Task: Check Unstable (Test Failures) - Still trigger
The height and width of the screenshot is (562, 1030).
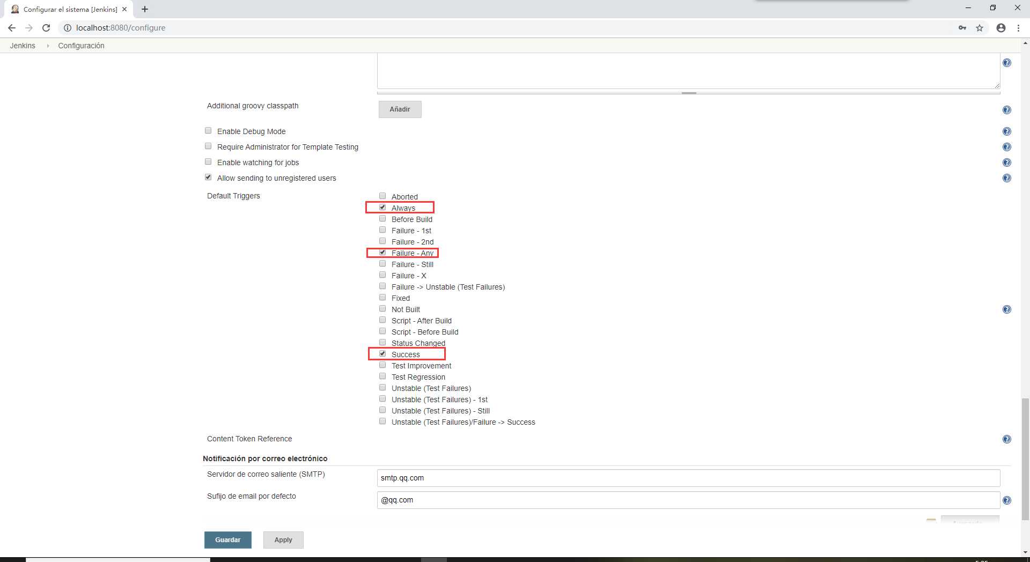Action: click(x=382, y=410)
